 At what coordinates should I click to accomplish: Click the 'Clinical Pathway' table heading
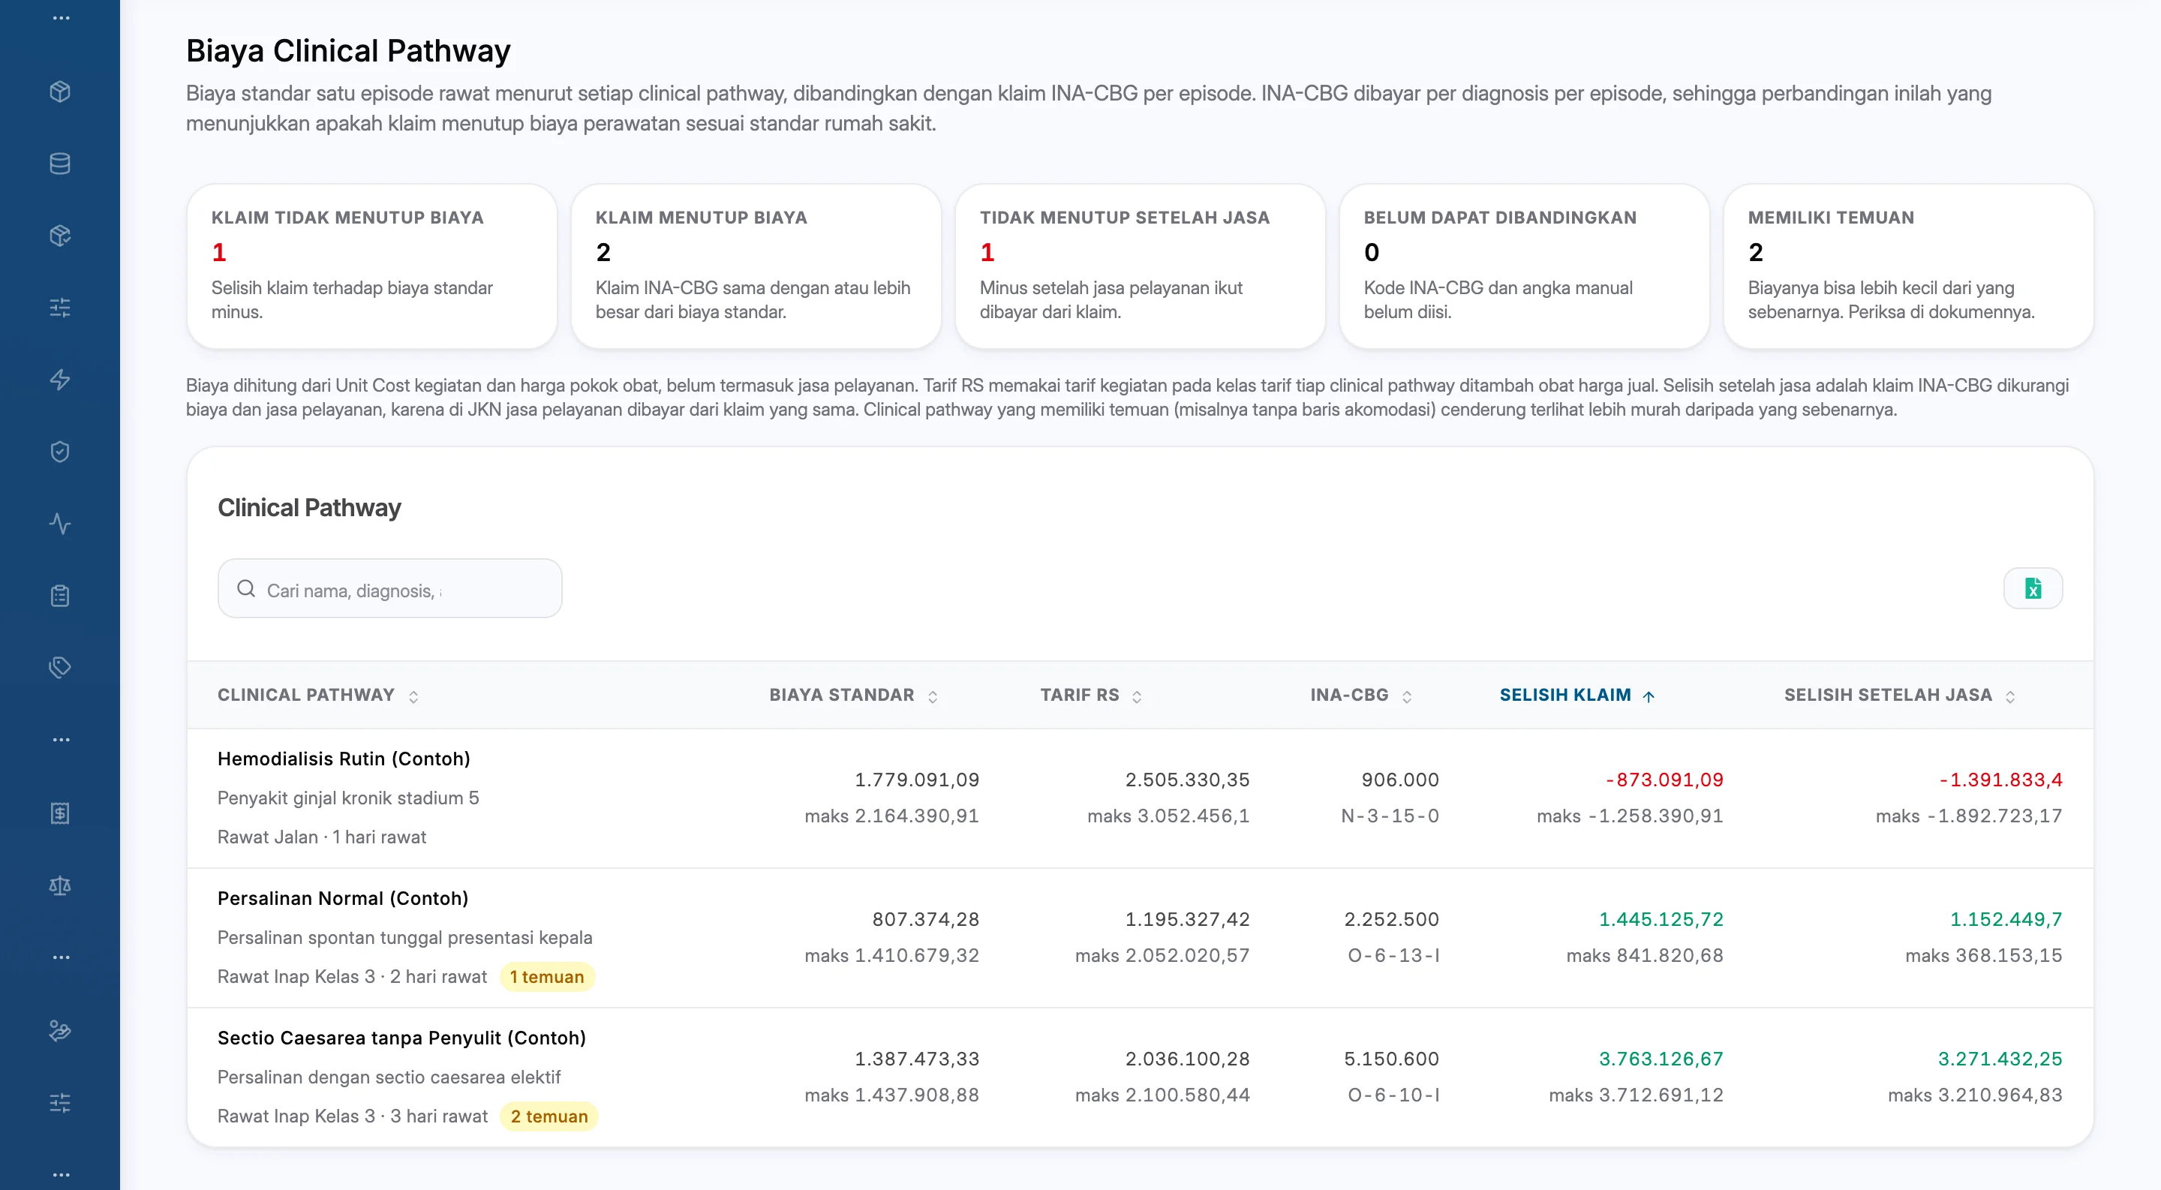[x=310, y=508]
